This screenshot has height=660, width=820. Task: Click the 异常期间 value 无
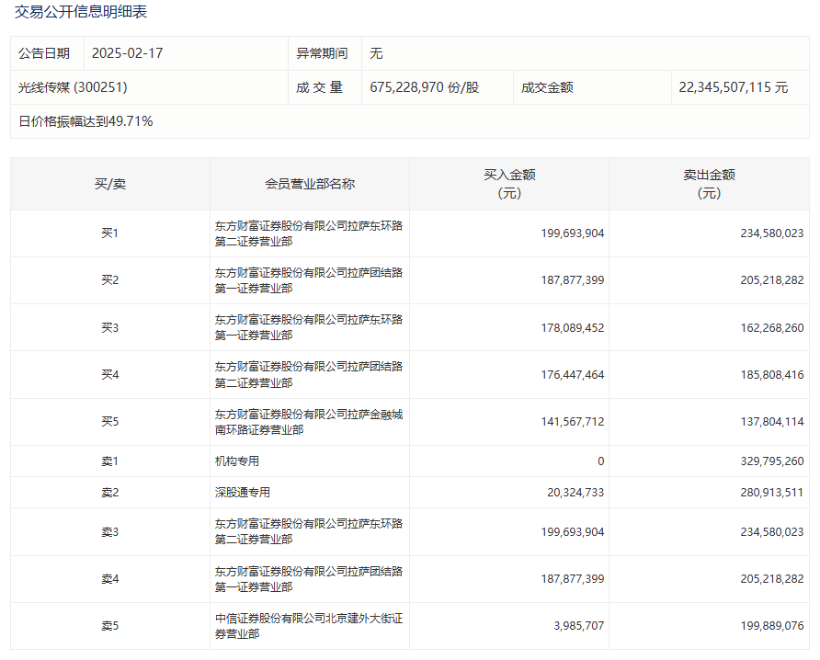[373, 53]
